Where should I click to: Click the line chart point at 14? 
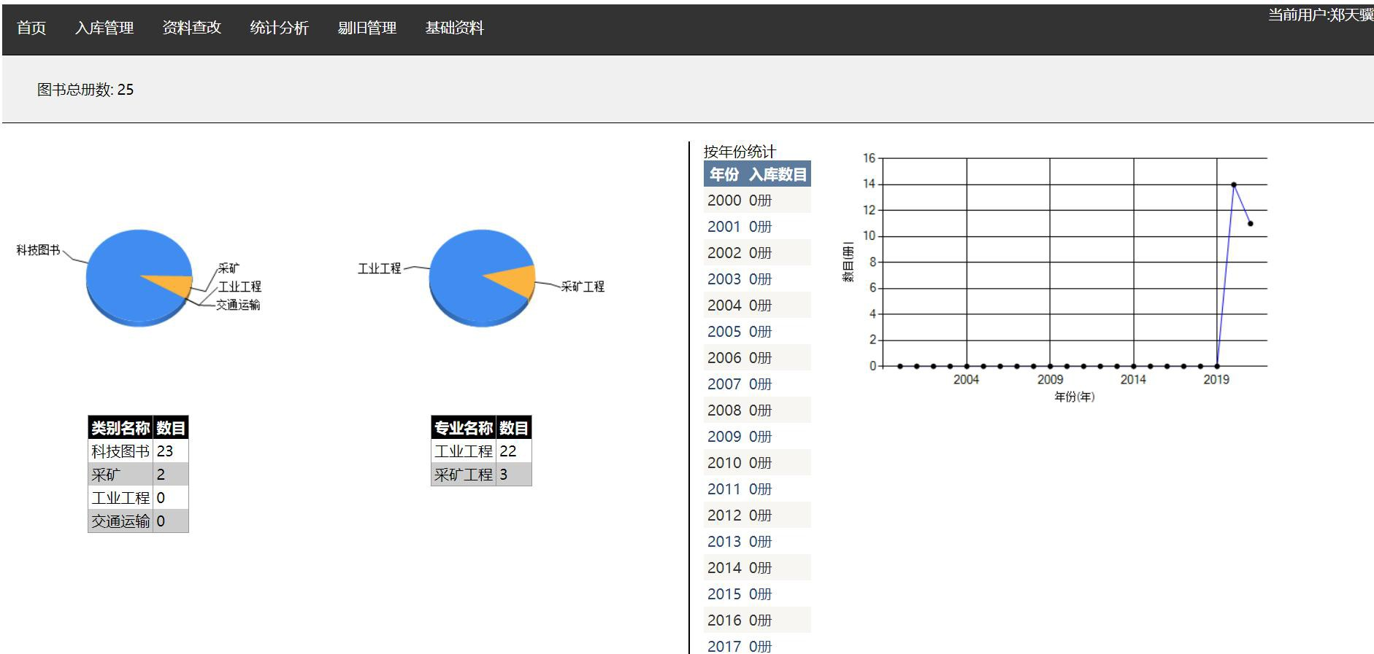click(1234, 184)
